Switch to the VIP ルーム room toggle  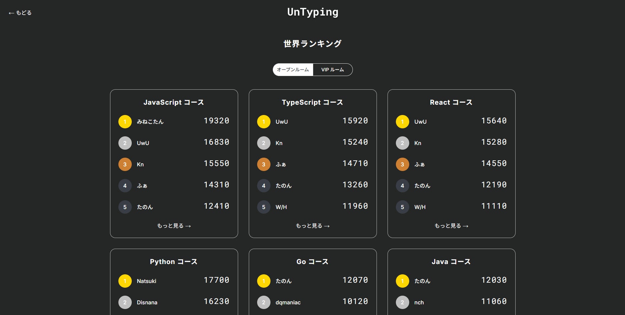[x=333, y=70]
